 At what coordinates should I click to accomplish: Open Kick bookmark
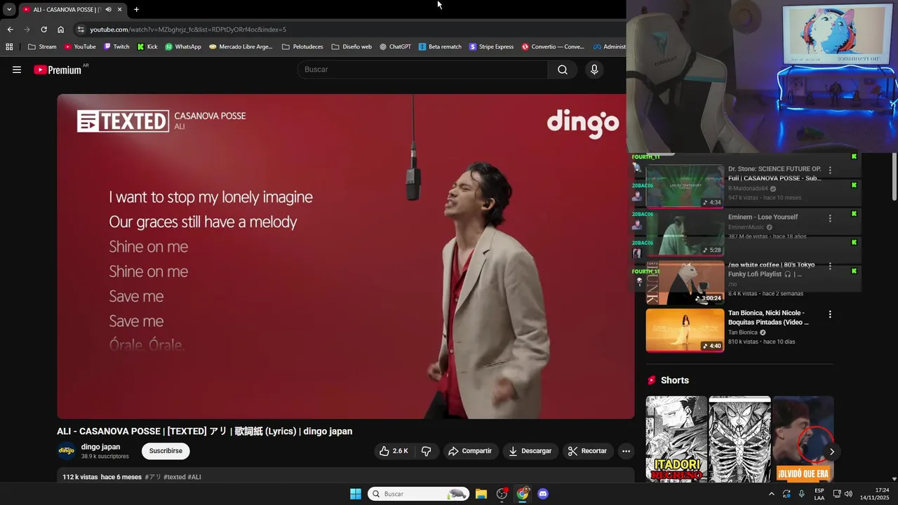click(147, 47)
